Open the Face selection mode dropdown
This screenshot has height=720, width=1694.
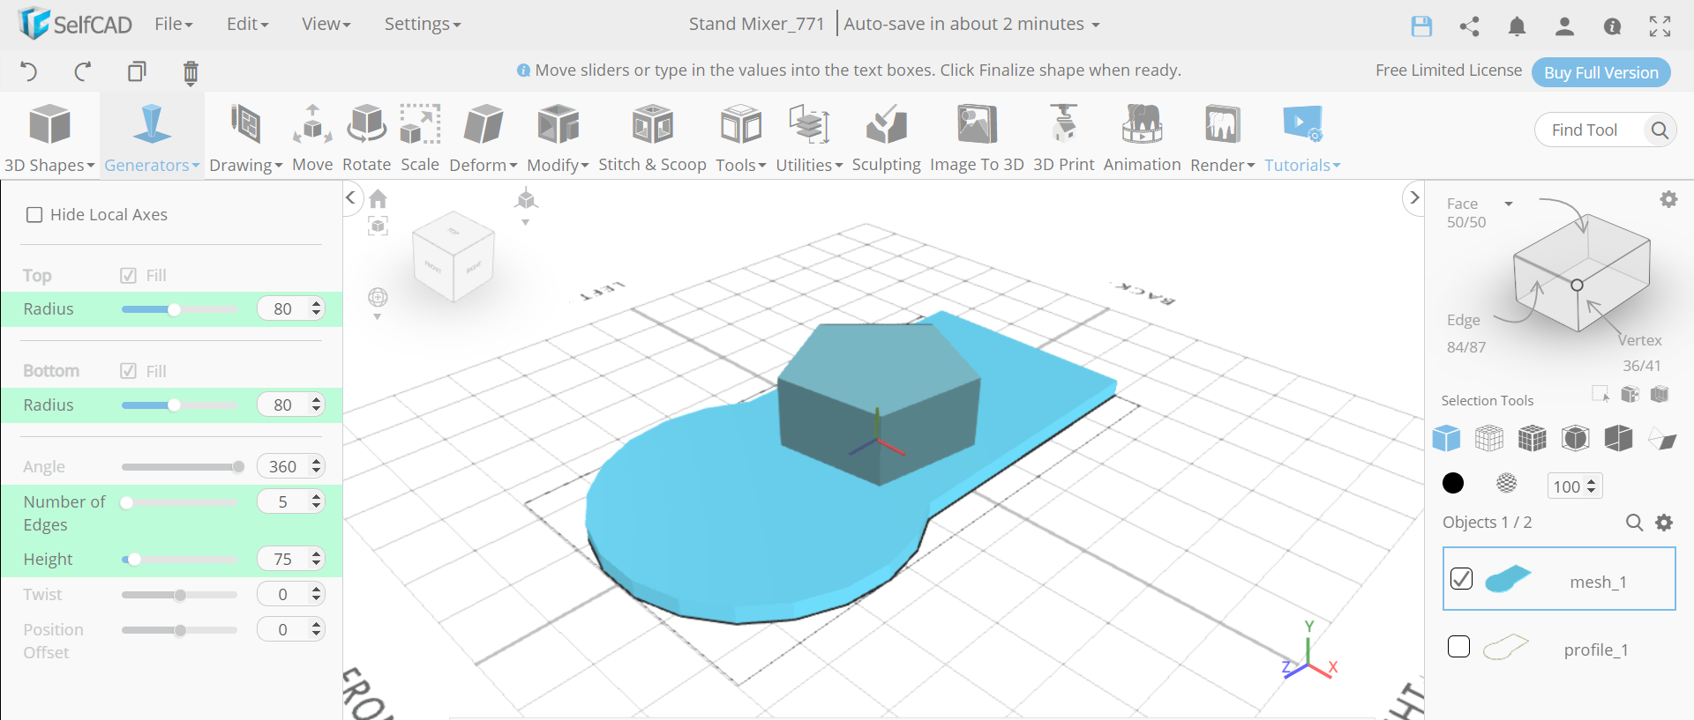coord(1509,204)
